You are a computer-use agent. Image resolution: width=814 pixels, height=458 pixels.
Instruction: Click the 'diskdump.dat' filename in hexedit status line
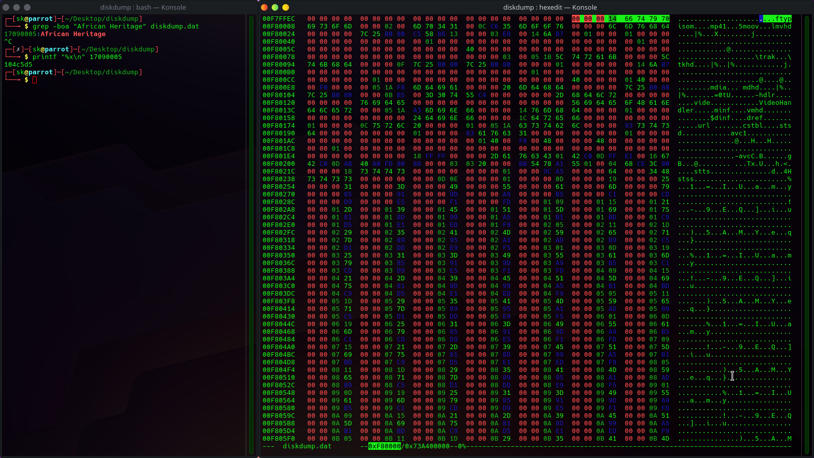coord(307,446)
